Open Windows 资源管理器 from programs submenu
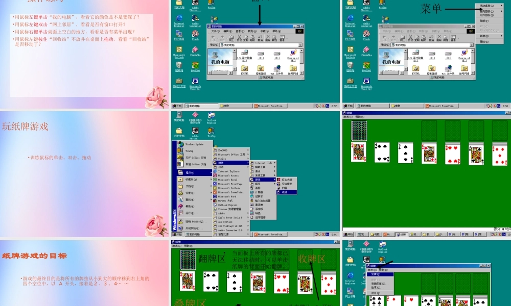Viewport: 511px width, 306px height. tap(231, 209)
